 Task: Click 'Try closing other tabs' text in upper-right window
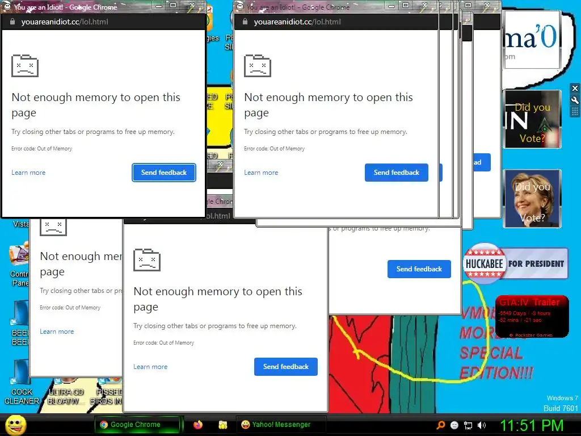325,132
